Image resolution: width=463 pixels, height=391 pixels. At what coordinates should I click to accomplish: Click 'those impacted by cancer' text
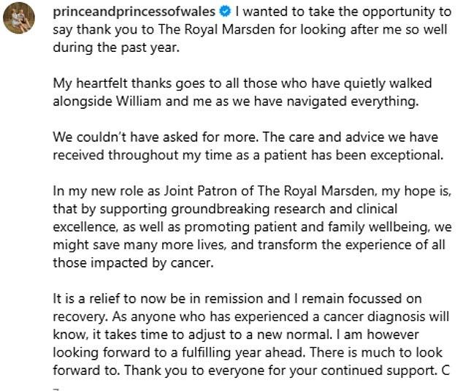[133, 263]
